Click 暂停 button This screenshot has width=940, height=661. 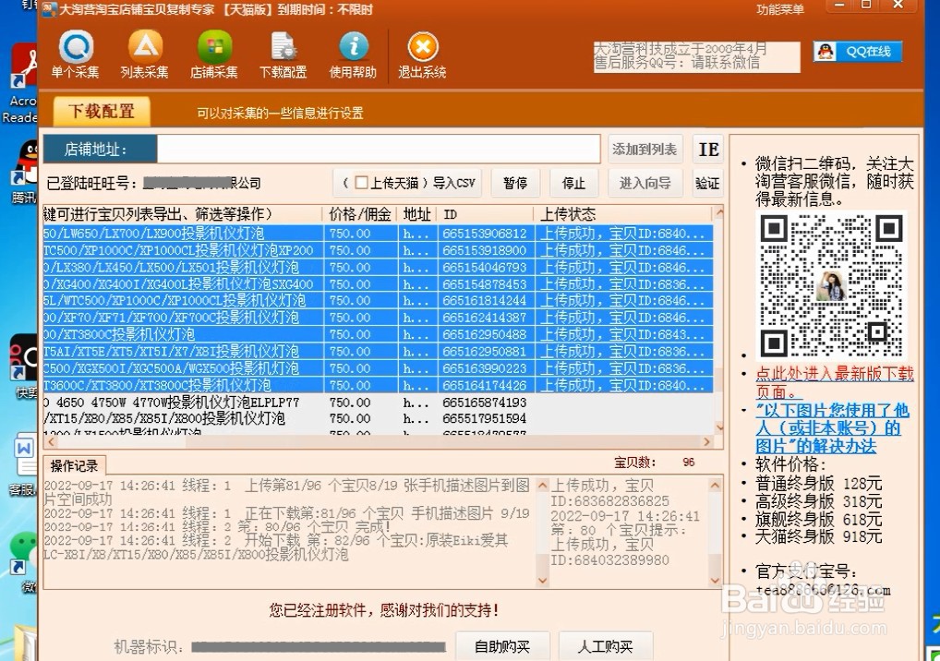click(515, 183)
